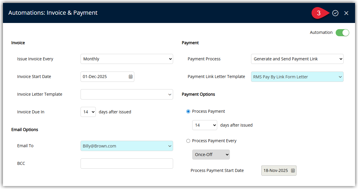Open Invoice Start Date calendar picker
This screenshot has width=358, height=189.
[x=131, y=77]
